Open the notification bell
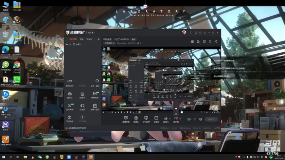This screenshot has height=160, width=285. pyautogui.click(x=210, y=41)
